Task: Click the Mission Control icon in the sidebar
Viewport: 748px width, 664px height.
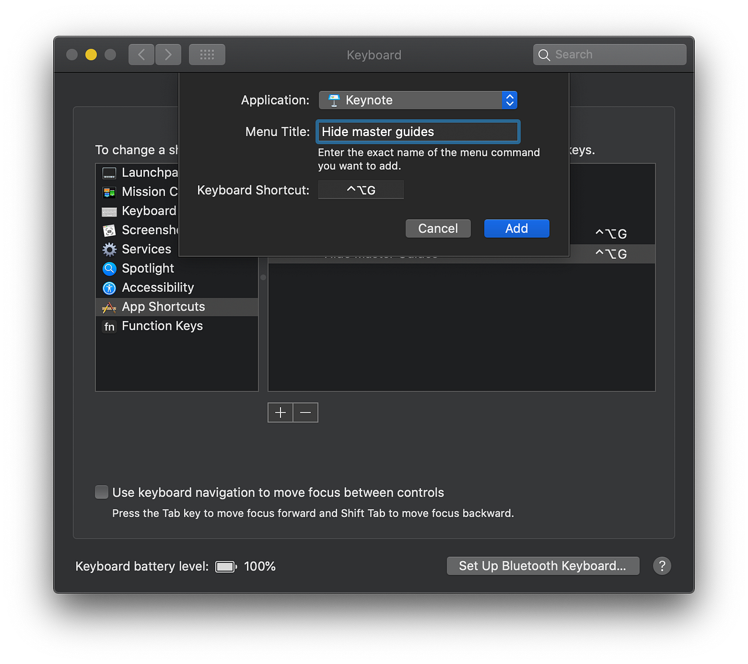Action: click(109, 192)
